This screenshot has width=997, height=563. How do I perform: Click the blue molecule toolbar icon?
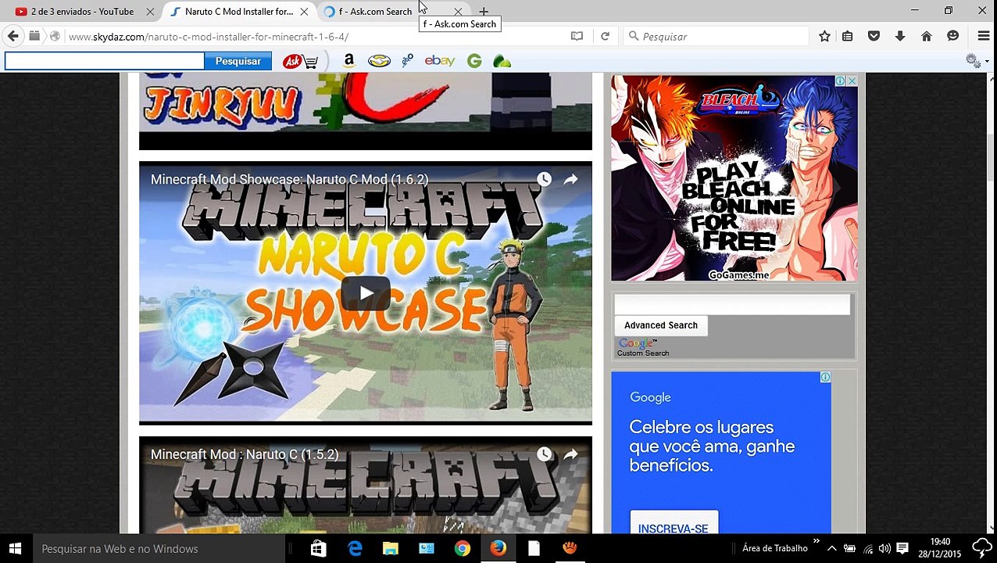point(407,61)
